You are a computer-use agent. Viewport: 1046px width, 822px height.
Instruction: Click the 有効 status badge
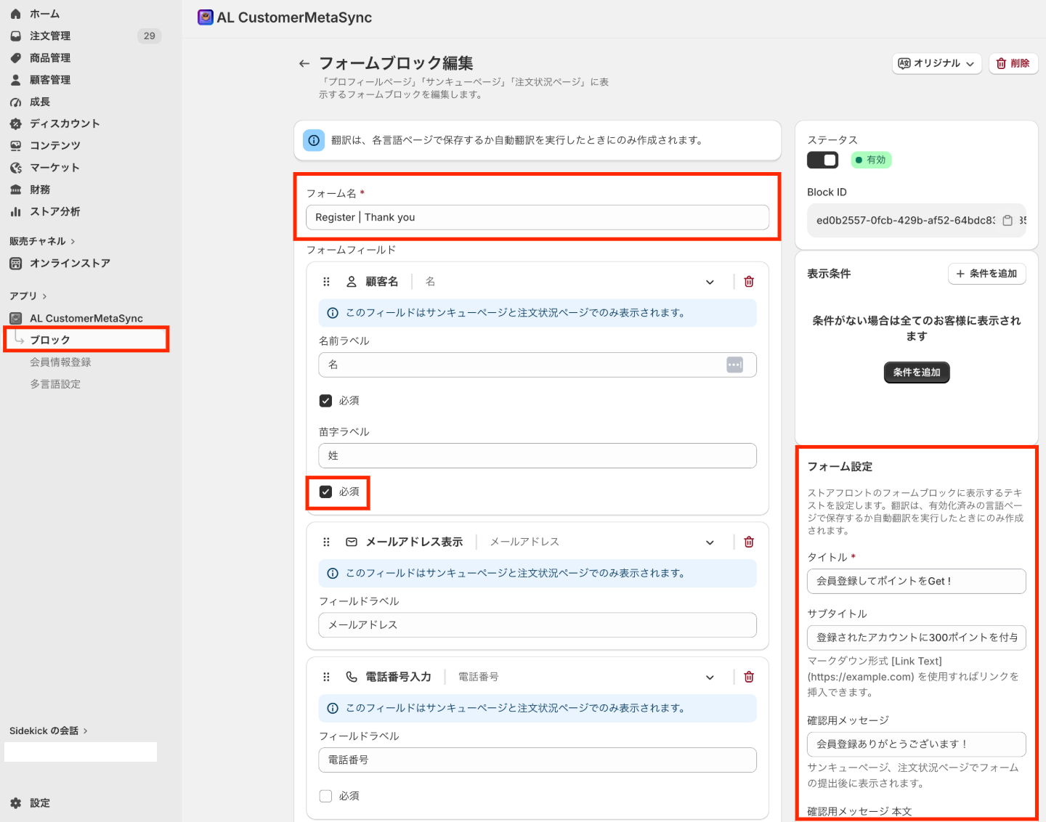[x=871, y=160]
